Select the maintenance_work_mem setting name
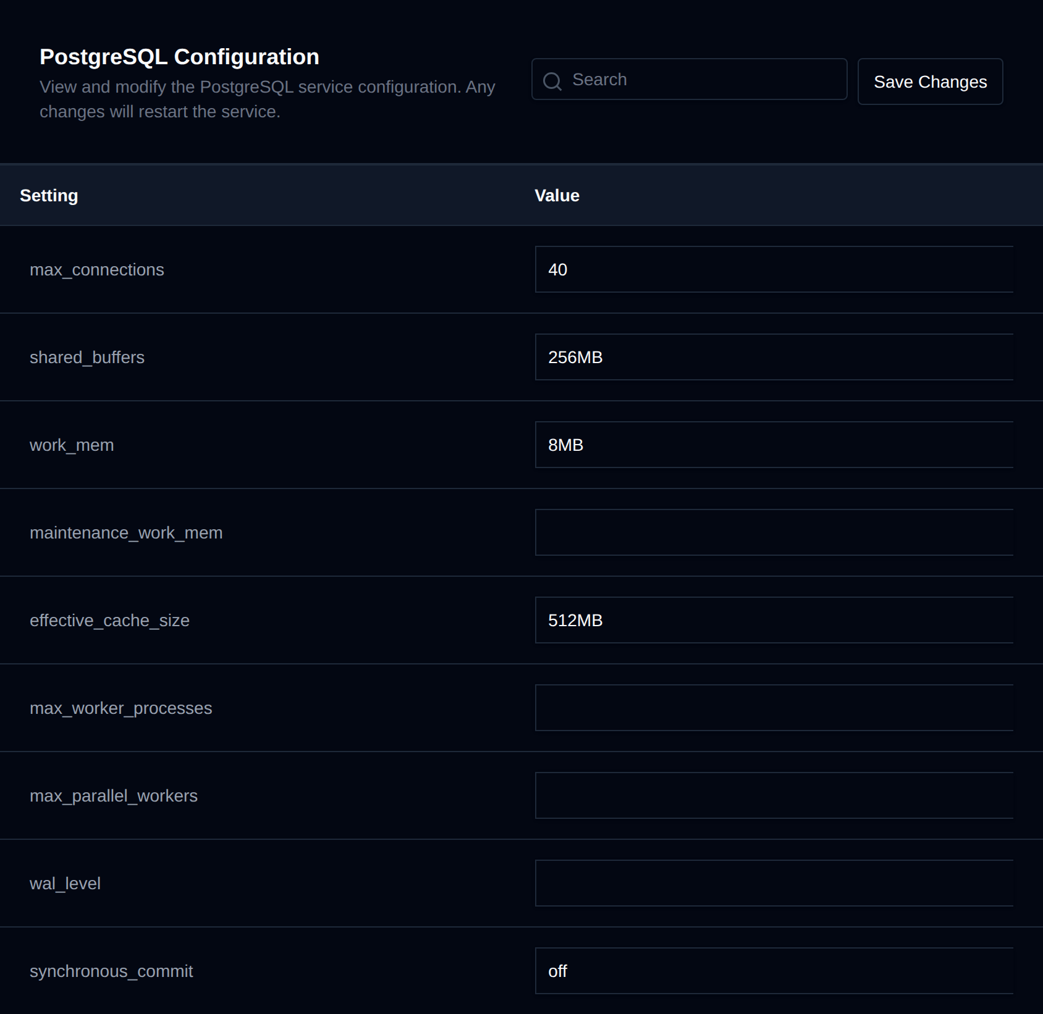This screenshot has height=1014, width=1043. 126,533
